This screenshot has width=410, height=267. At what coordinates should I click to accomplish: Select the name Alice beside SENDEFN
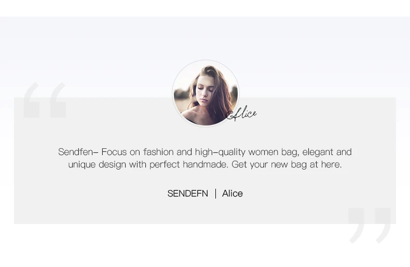233,193
